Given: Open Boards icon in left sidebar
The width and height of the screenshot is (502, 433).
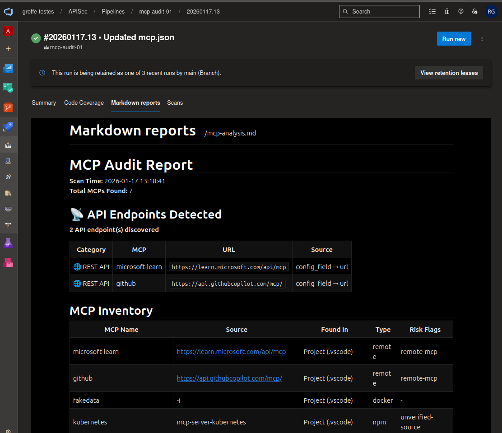Looking at the screenshot, I should (8, 88).
